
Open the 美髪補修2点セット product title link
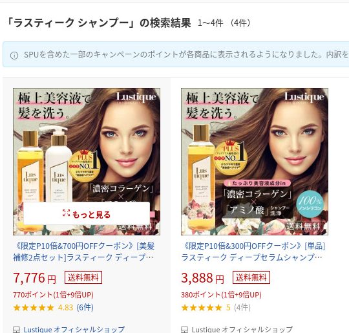(84, 252)
